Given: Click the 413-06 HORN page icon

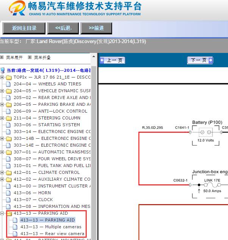Looking at the screenshot, I should tap(8, 193).
